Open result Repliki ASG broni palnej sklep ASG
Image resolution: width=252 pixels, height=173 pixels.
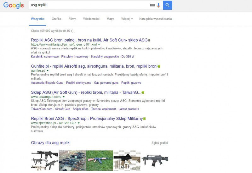point(89,40)
